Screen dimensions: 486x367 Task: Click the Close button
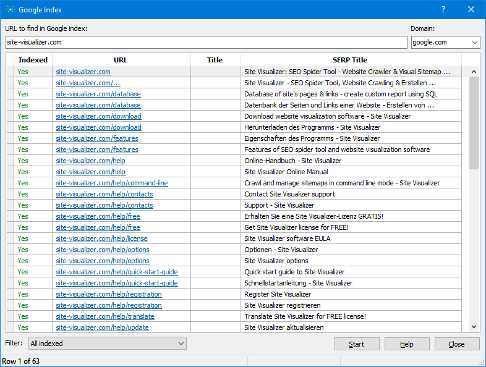(x=457, y=344)
